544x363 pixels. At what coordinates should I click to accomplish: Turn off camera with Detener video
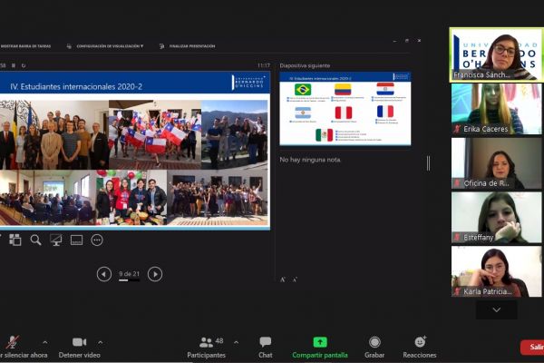pyautogui.click(x=79, y=347)
